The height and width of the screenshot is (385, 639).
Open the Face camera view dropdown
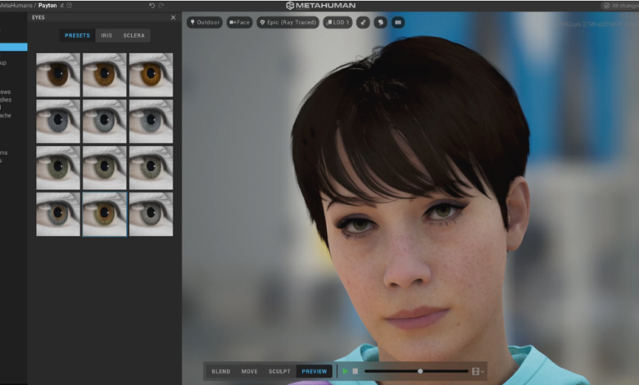(239, 22)
